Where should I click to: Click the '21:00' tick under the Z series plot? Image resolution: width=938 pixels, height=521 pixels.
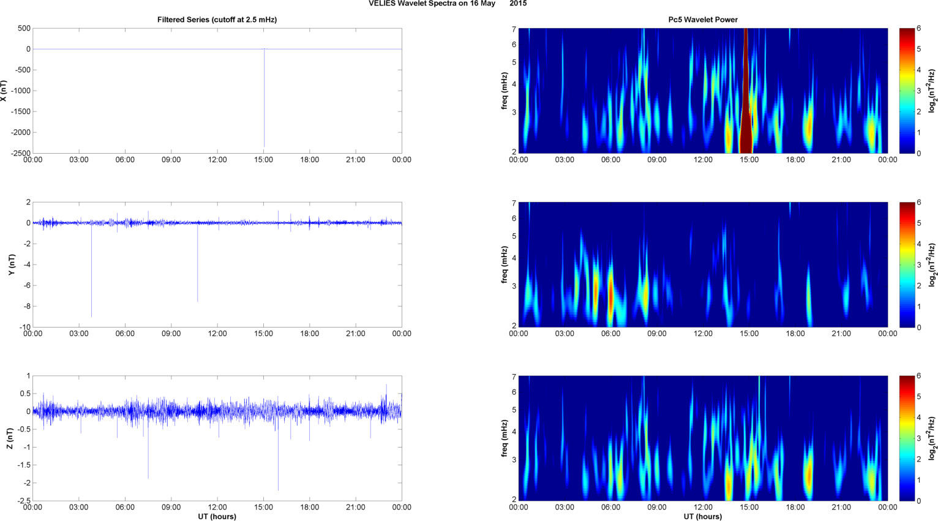pyautogui.click(x=356, y=507)
